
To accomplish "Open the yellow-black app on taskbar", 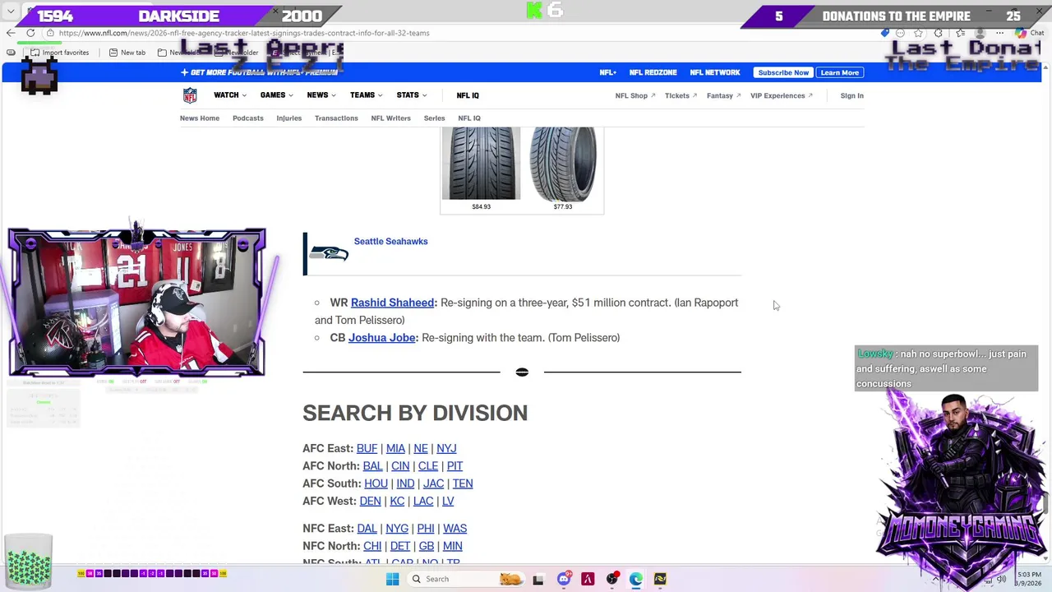I will (x=660, y=579).
